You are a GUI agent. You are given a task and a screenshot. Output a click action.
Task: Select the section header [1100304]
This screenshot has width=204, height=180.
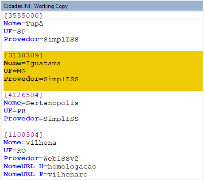[23, 135]
